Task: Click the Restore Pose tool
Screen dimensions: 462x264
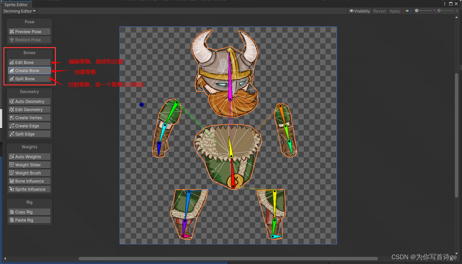Action: tap(29, 40)
